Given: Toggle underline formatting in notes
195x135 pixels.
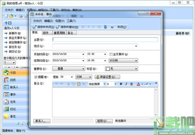Looking at the screenshot, I should tap(131, 84).
